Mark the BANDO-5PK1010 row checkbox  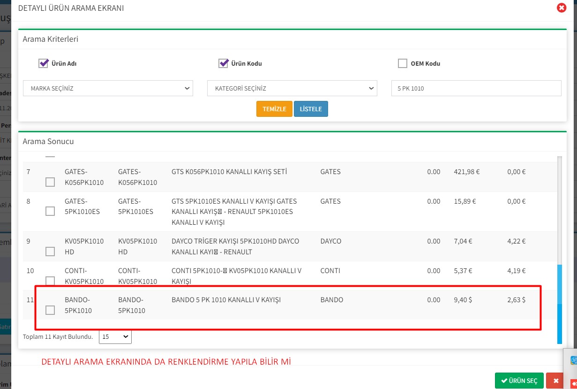50,310
